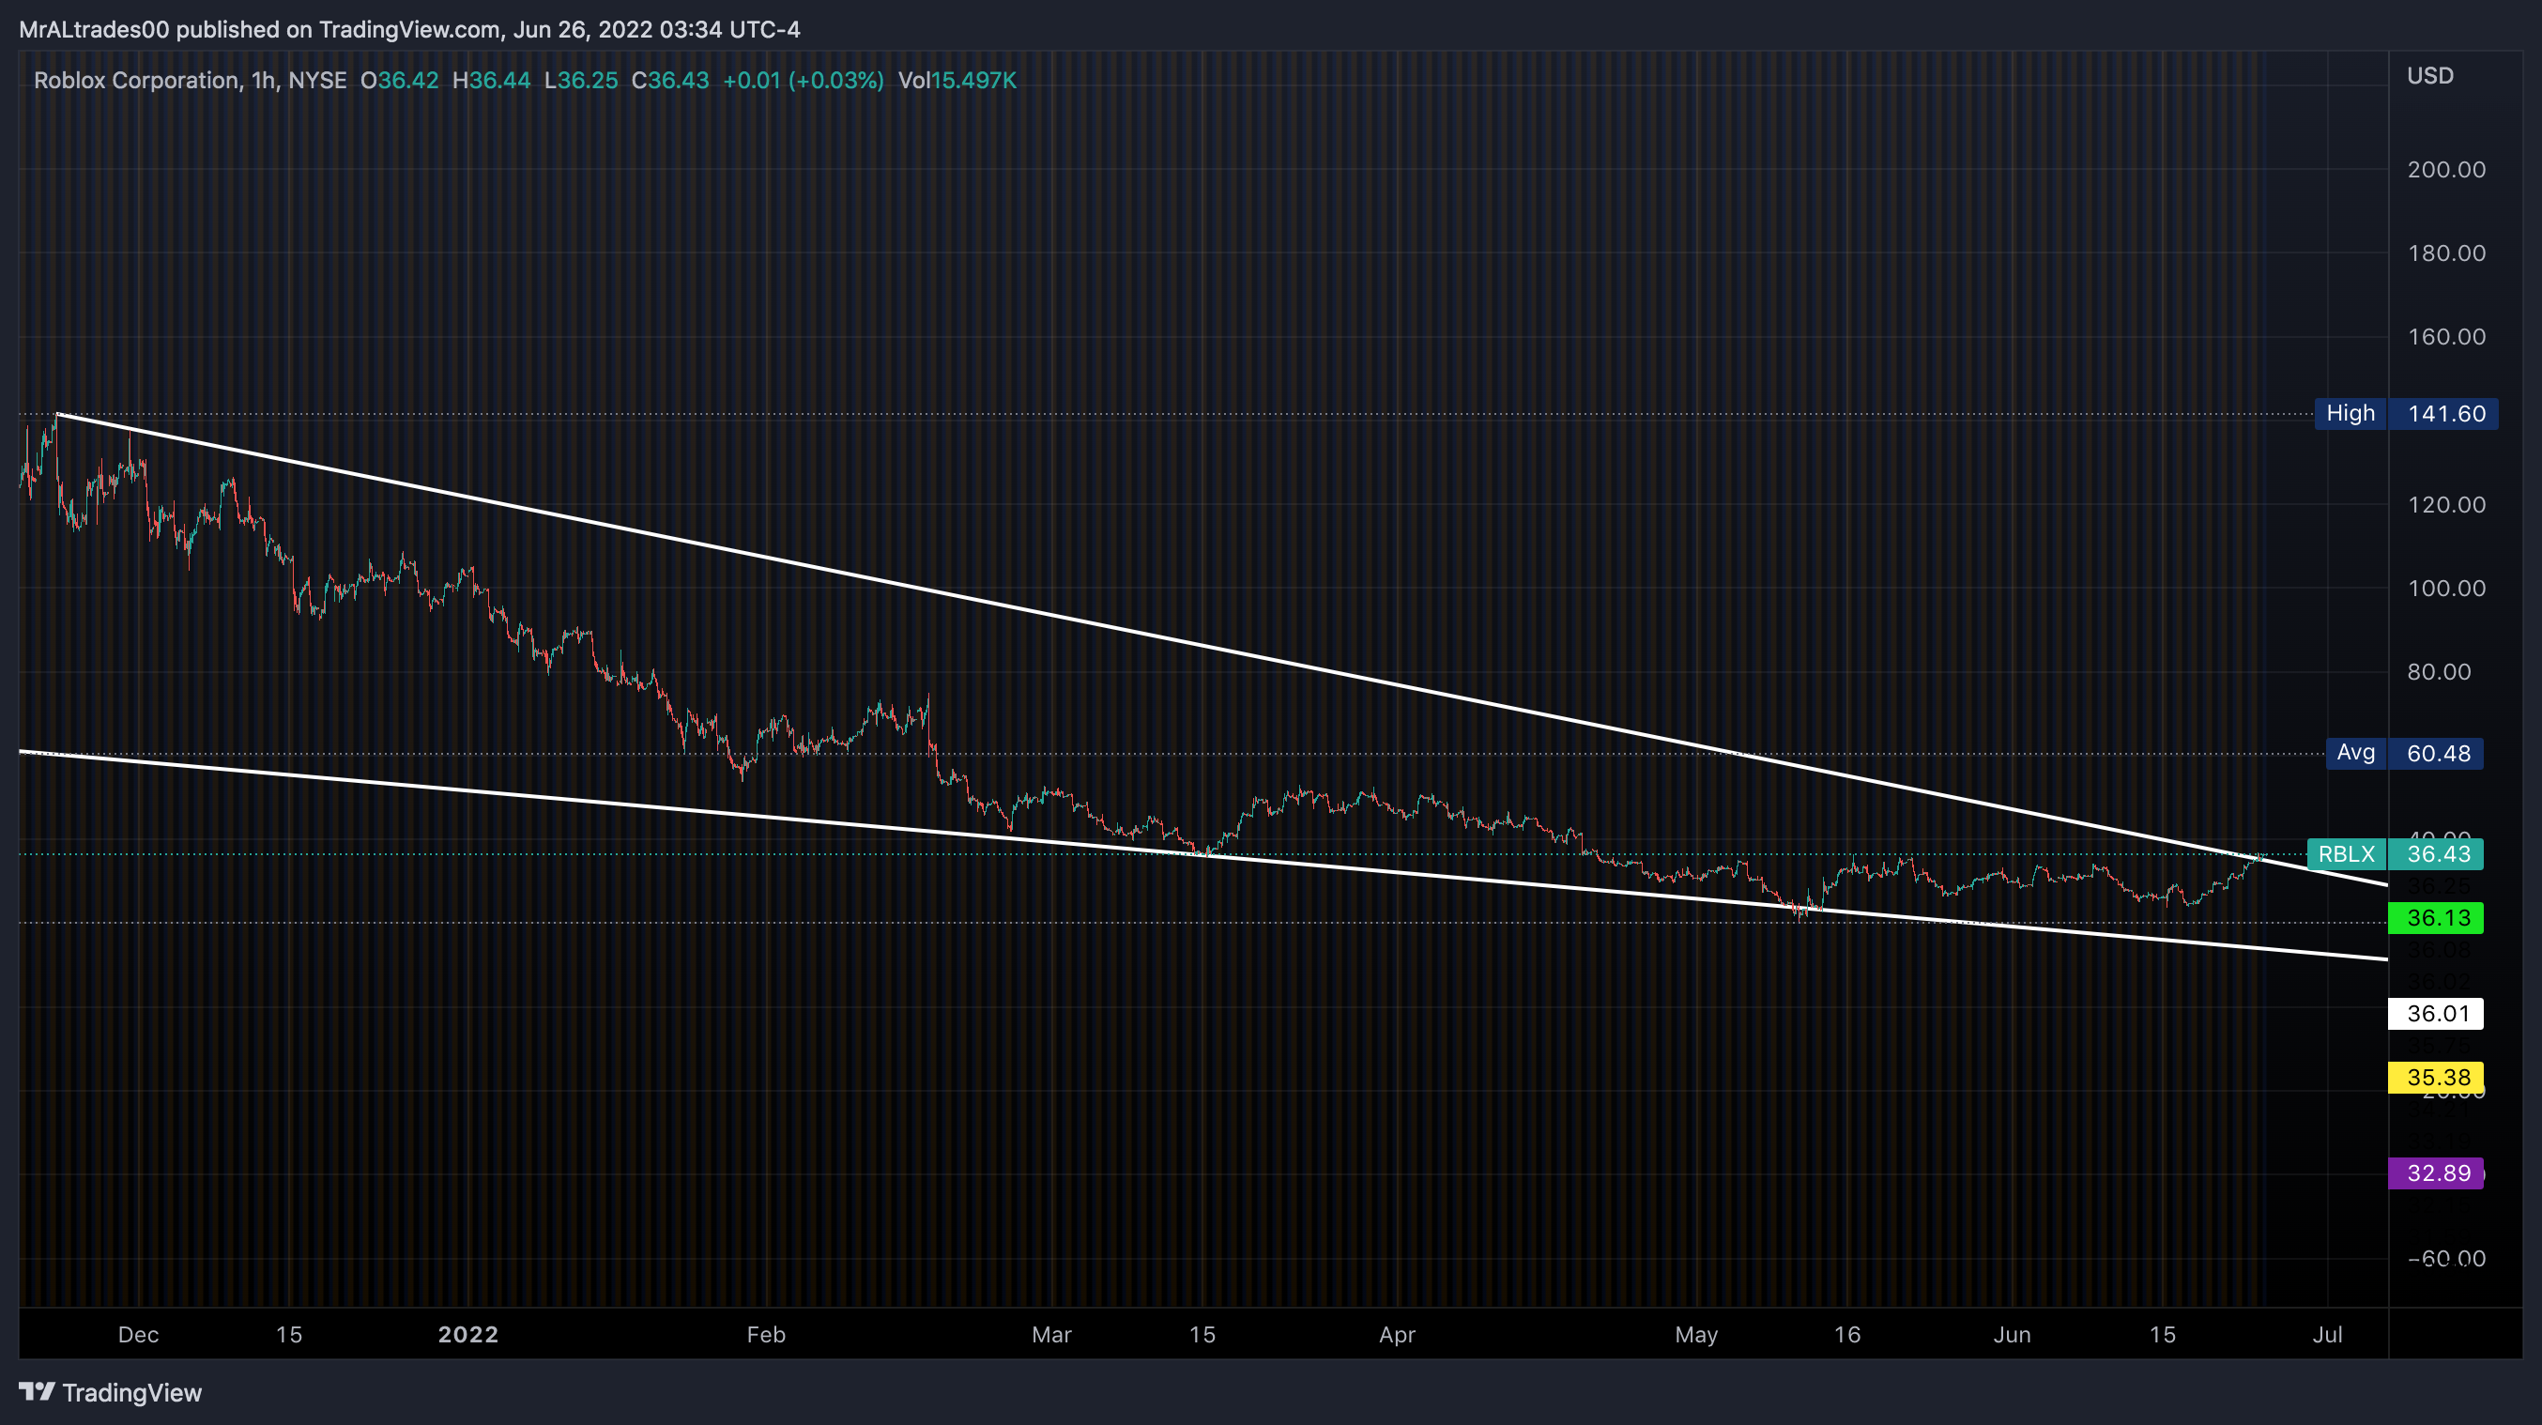Screen dimensions: 2542x1425
Task: Click the 100.00 price axis label
Action: (x=2446, y=590)
